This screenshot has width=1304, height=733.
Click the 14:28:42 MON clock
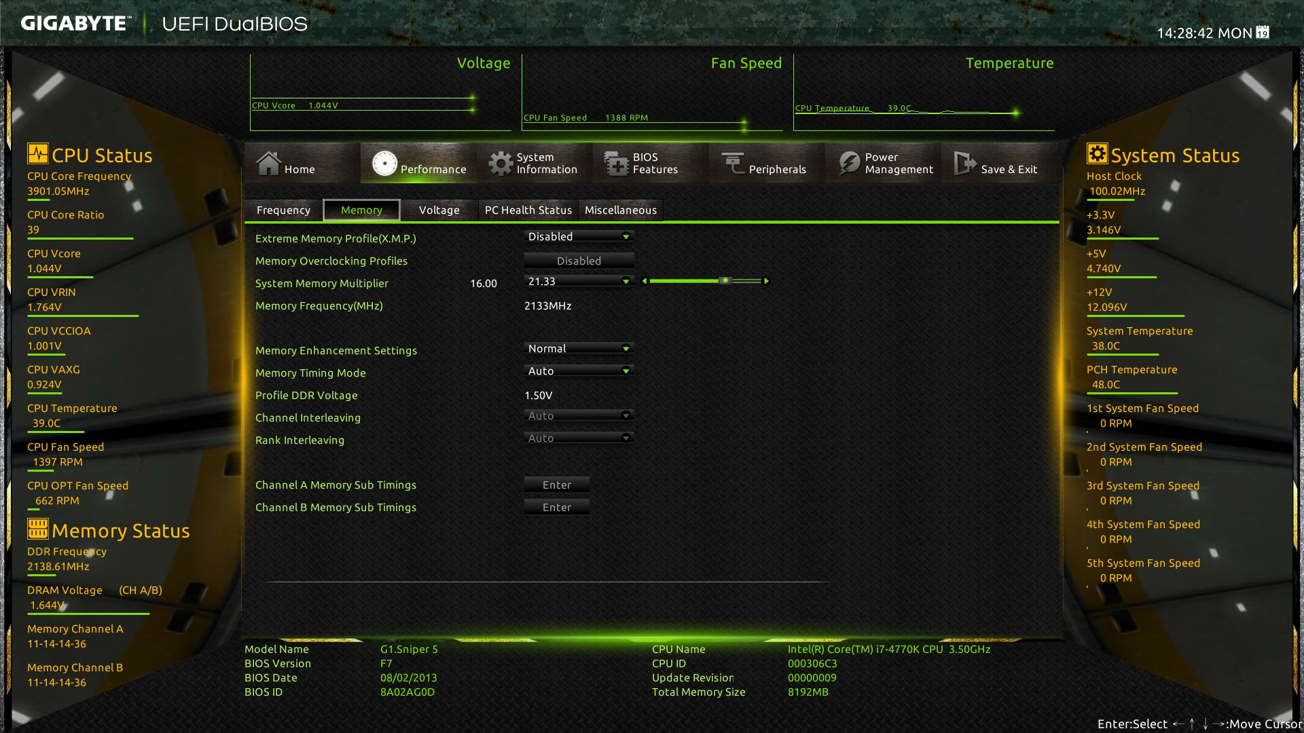coord(1204,33)
